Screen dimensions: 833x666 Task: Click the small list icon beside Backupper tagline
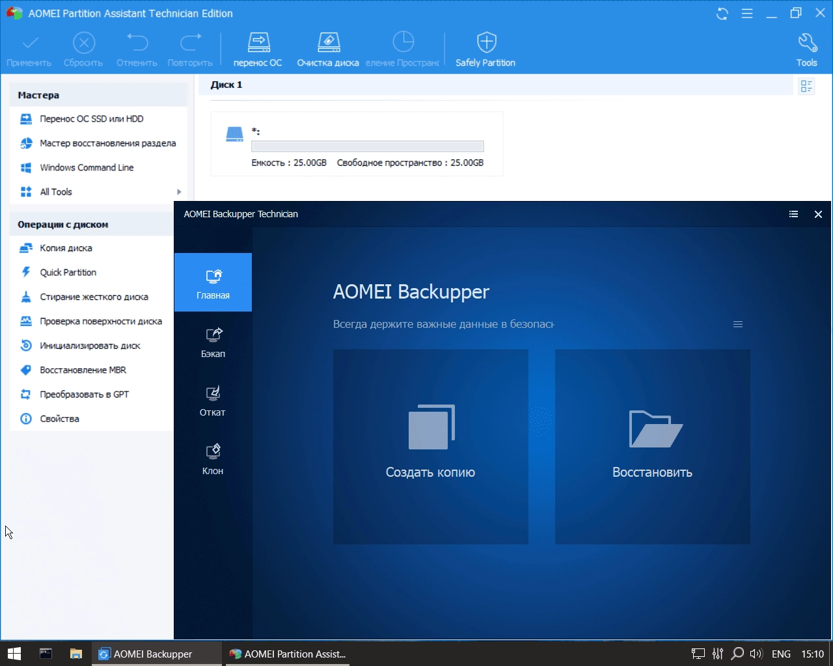[x=738, y=324]
